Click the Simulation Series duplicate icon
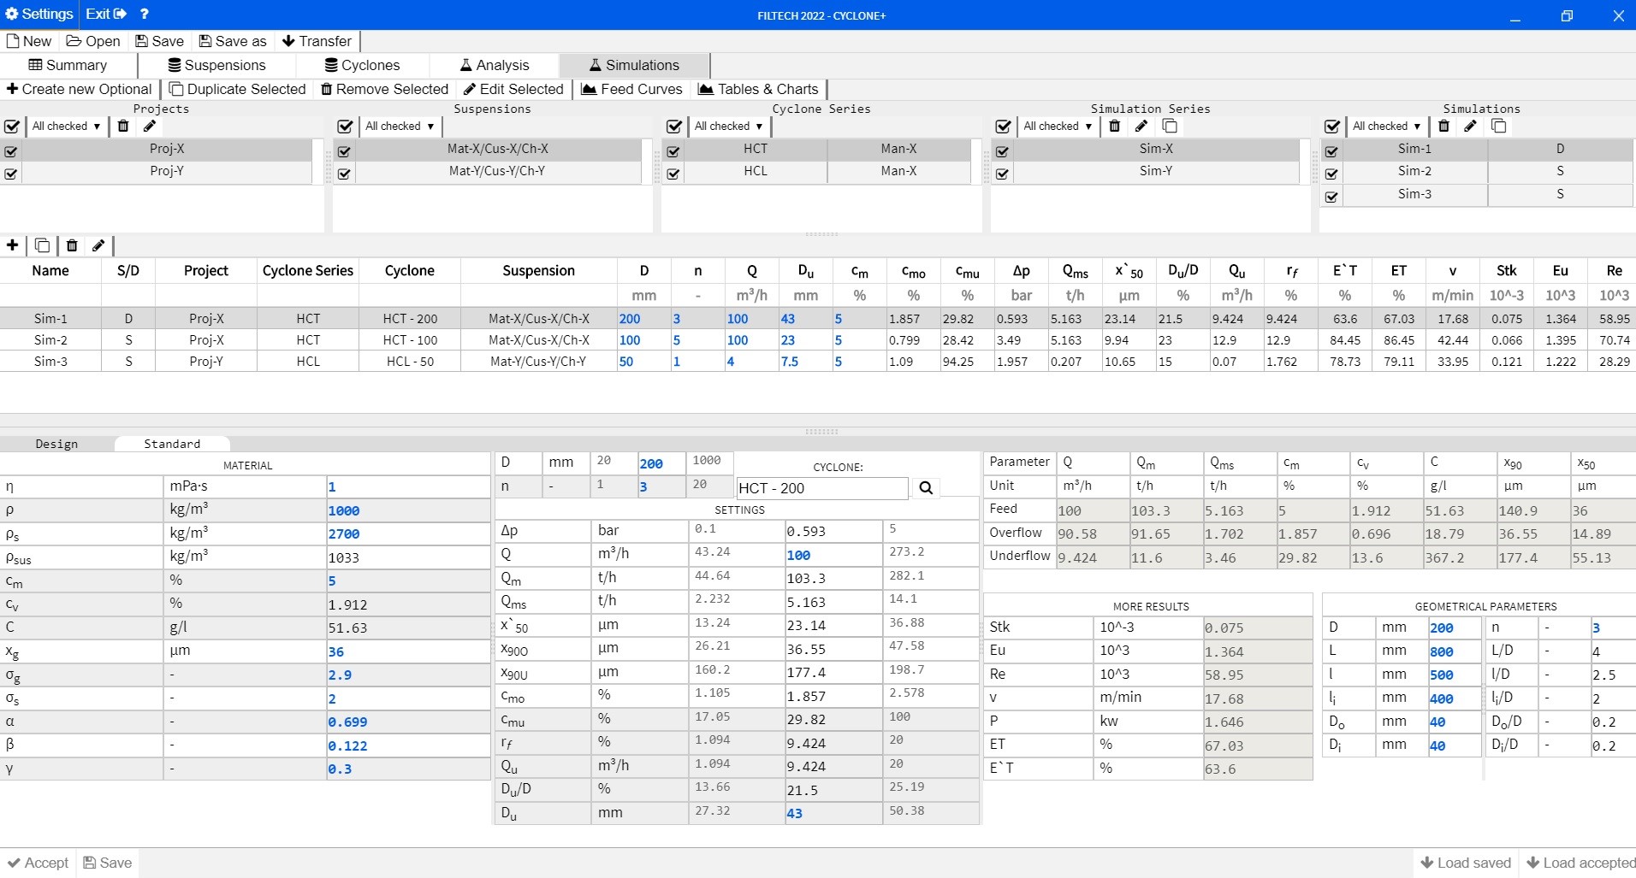The width and height of the screenshot is (1636, 878). [x=1170, y=127]
